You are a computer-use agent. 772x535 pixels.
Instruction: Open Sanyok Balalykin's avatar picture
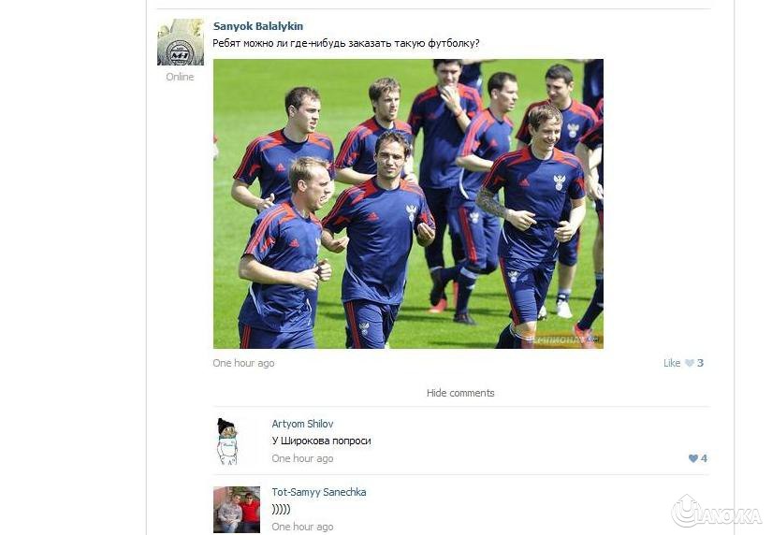tap(181, 42)
